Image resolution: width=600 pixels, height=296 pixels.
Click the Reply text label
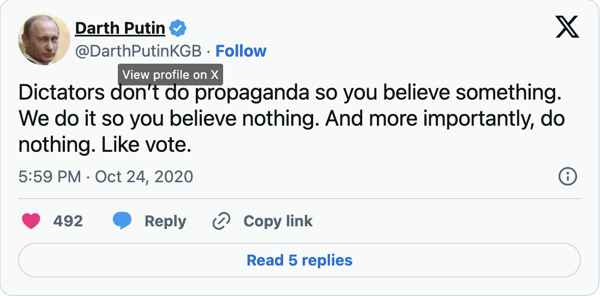[x=165, y=221]
